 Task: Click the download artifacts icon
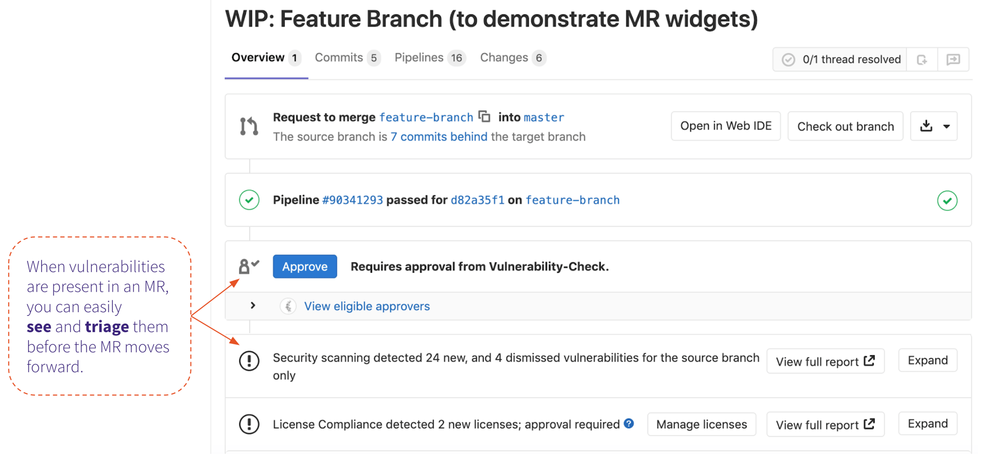926,126
